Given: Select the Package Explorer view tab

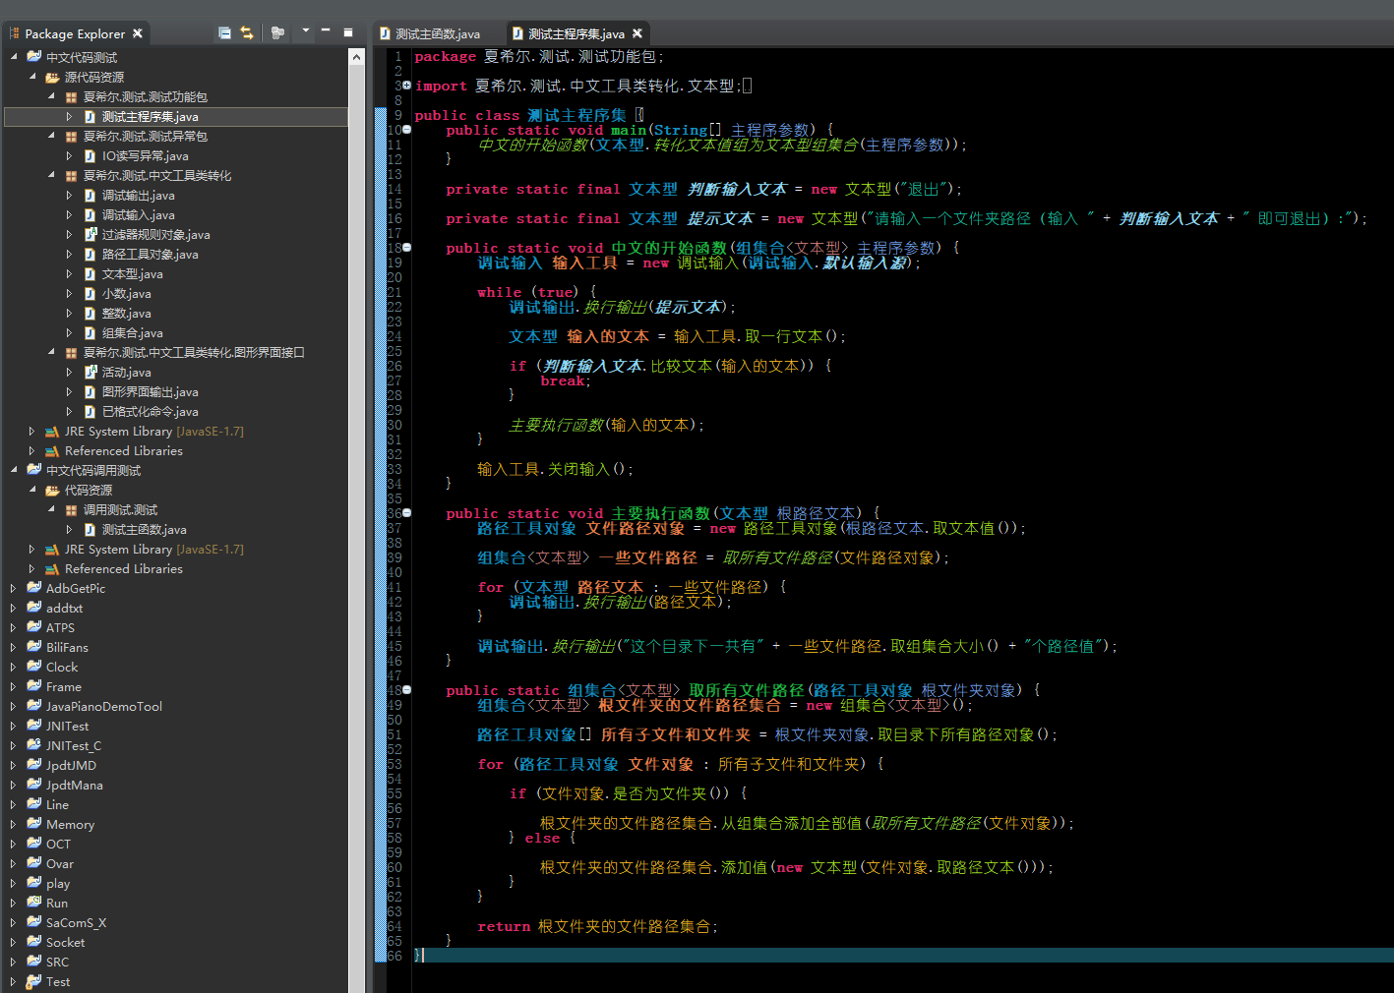Looking at the screenshot, I should [75, 33].
